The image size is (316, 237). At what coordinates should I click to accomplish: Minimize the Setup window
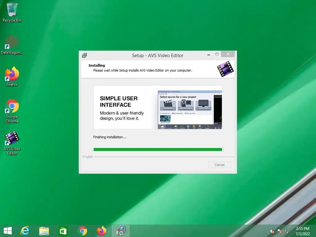click(x=209, y=54)
